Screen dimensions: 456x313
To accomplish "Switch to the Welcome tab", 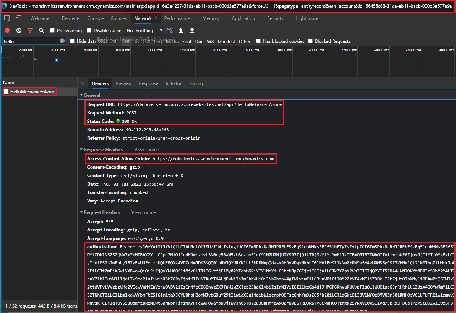I will [40, 18].
